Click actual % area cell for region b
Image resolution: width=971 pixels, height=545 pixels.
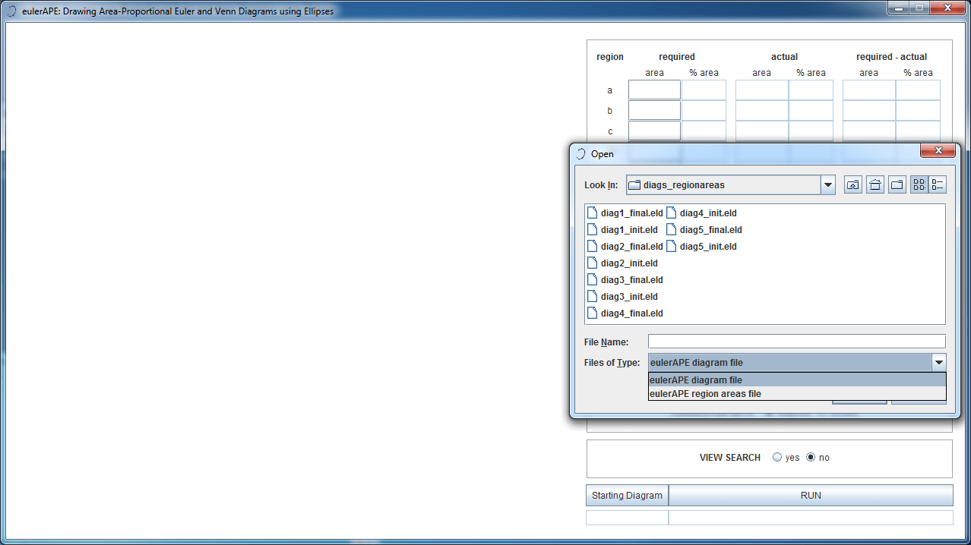pos(811,111)
